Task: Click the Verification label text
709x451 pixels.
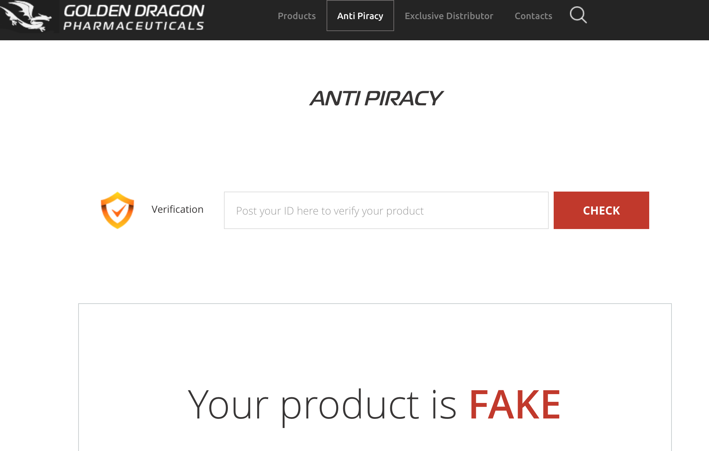Action: pos(177,209)
